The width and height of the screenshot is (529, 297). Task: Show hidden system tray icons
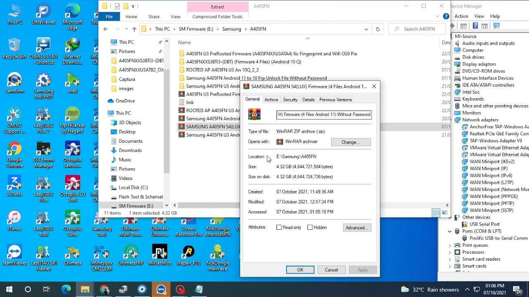coord(467,290)
